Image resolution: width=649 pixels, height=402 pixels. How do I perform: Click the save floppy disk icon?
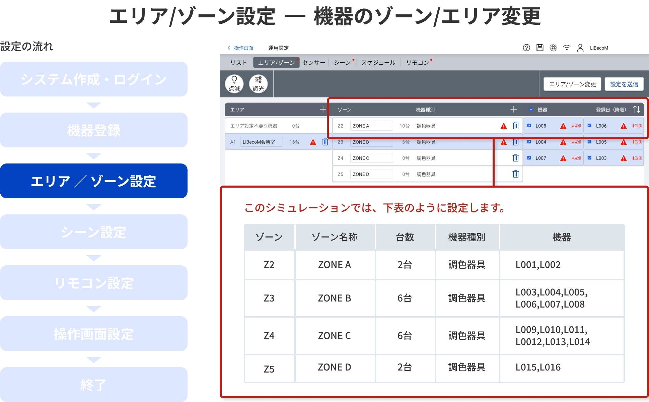(540, 48)
